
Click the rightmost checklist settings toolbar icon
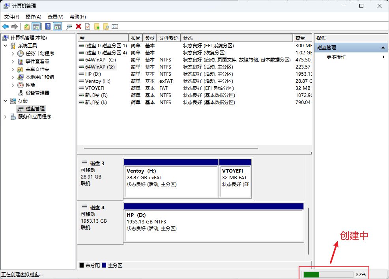tap(115, 26)
